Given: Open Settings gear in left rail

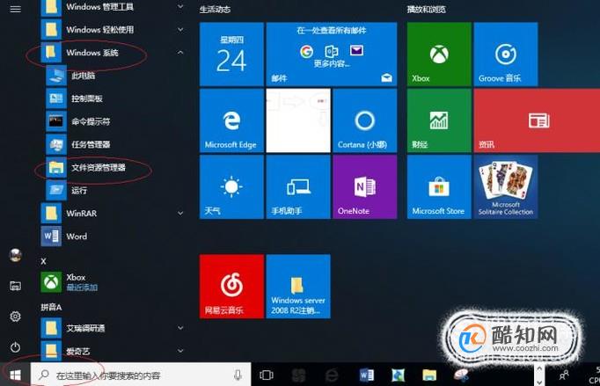Looking at the screenshot, I should (x=15, y=317).
